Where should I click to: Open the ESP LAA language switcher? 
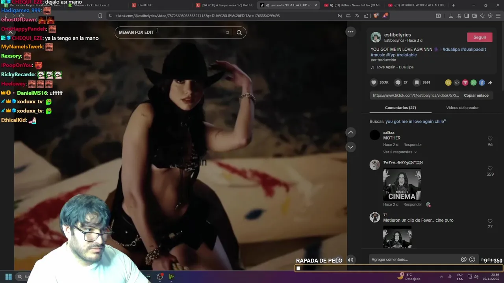tap(460, 277)
